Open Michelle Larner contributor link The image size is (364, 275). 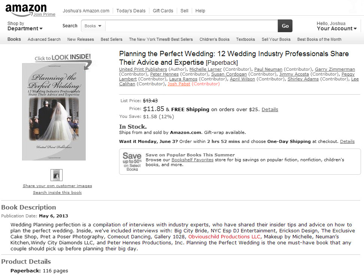(x=206, y=69)
